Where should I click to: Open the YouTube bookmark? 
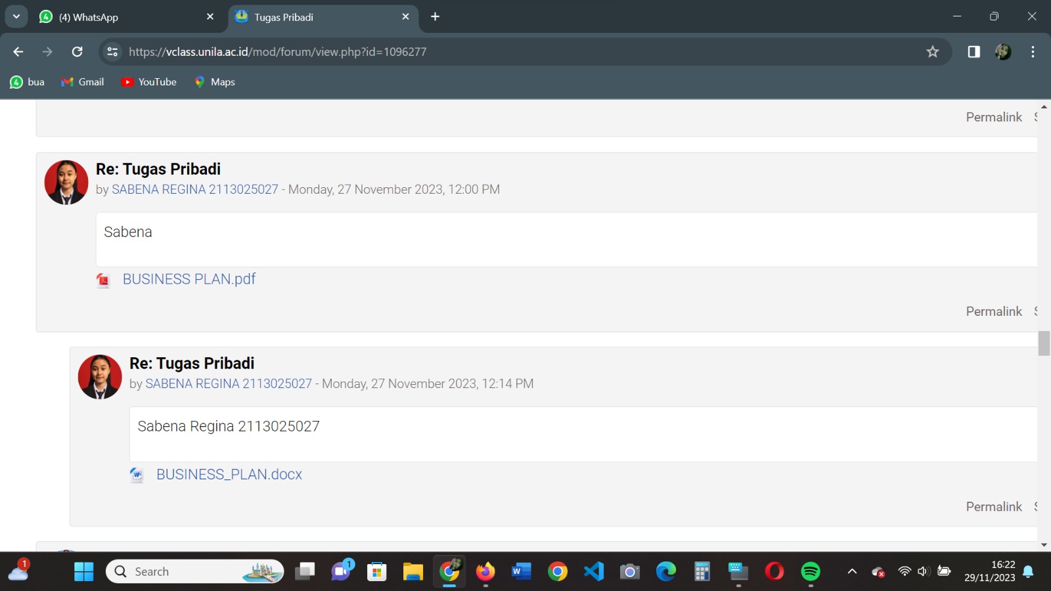pyautogui.click(x=149, y=82)
